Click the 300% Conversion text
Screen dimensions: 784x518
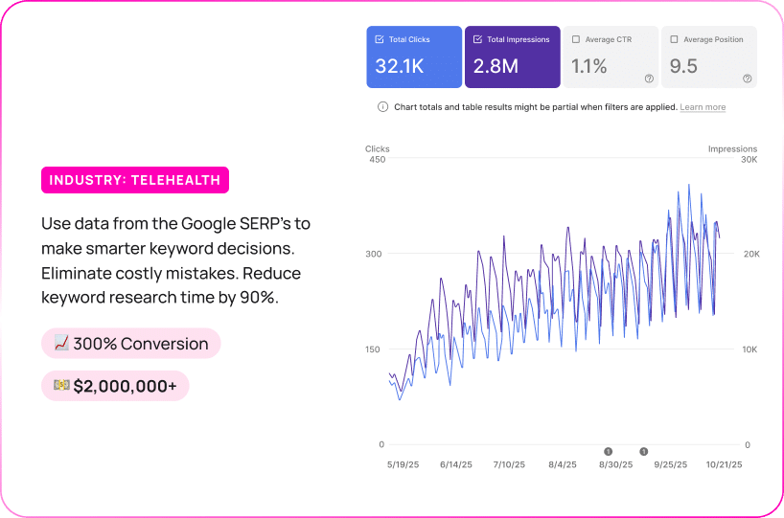pos(141,344)
